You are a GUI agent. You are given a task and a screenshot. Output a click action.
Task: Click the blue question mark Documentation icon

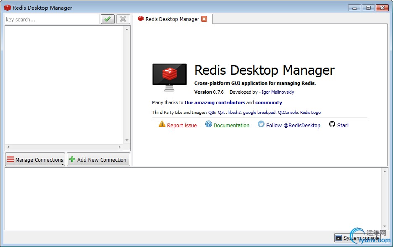(209, 124)
